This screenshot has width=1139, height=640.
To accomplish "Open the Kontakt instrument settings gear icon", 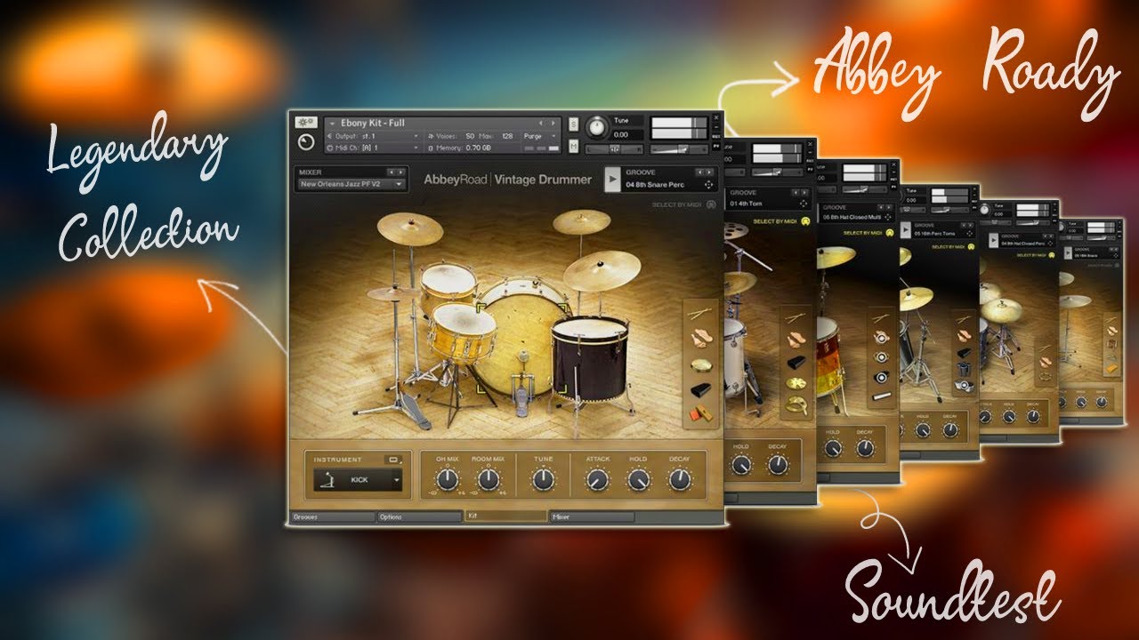I will 306,122.
